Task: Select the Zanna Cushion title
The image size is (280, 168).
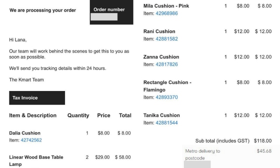Action: pyautogui.click(x=161, y=57)
